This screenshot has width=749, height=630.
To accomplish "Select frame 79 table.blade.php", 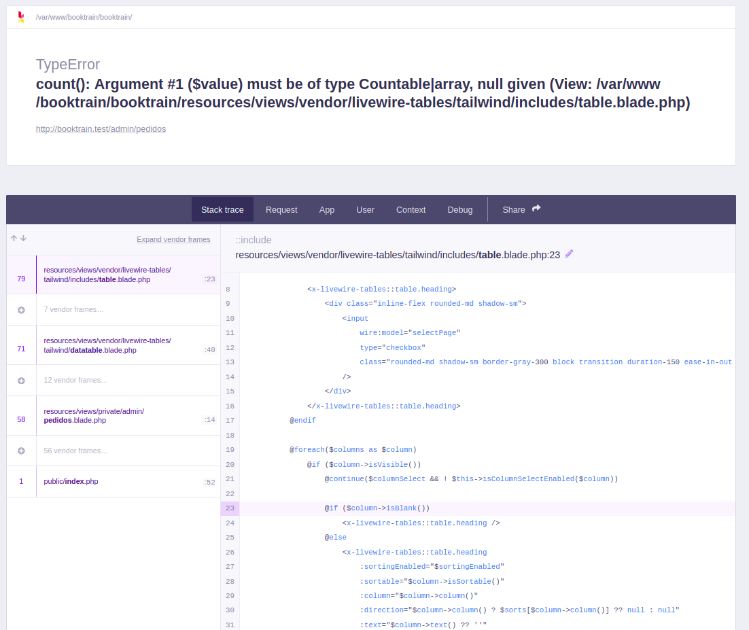I will pos(114,275).
